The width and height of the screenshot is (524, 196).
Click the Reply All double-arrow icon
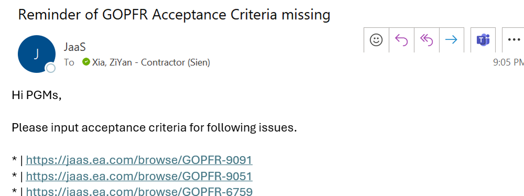tap(426, 40)
